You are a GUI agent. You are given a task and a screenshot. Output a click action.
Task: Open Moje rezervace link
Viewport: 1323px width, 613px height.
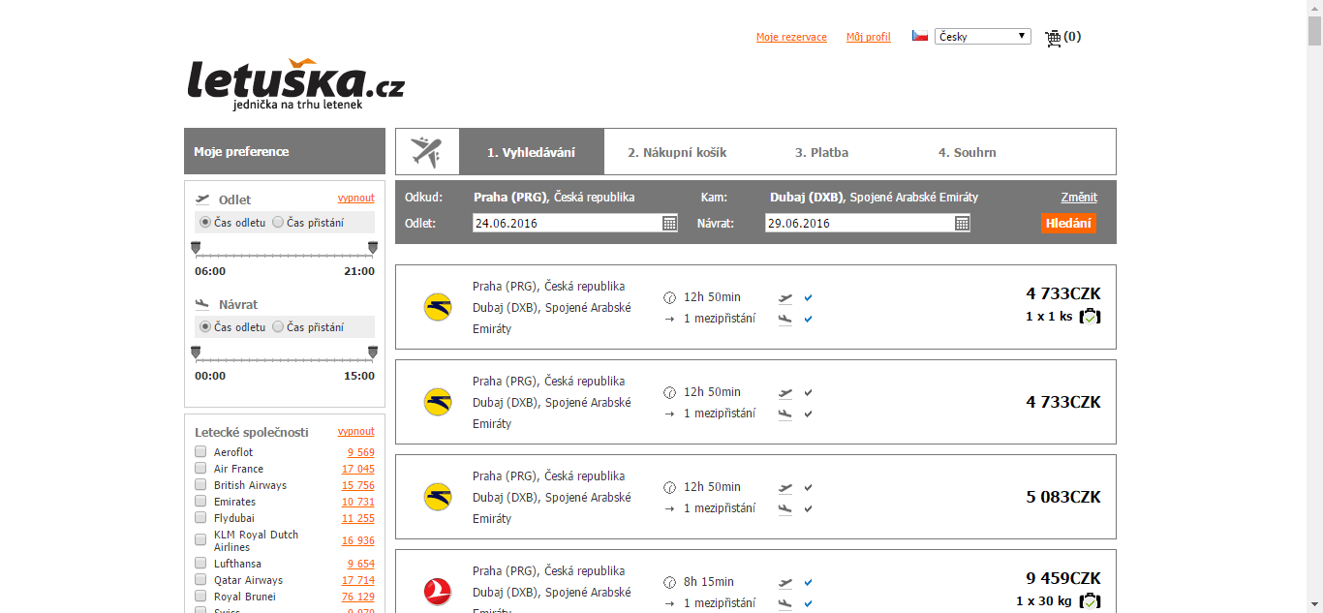tap(791, 37)
